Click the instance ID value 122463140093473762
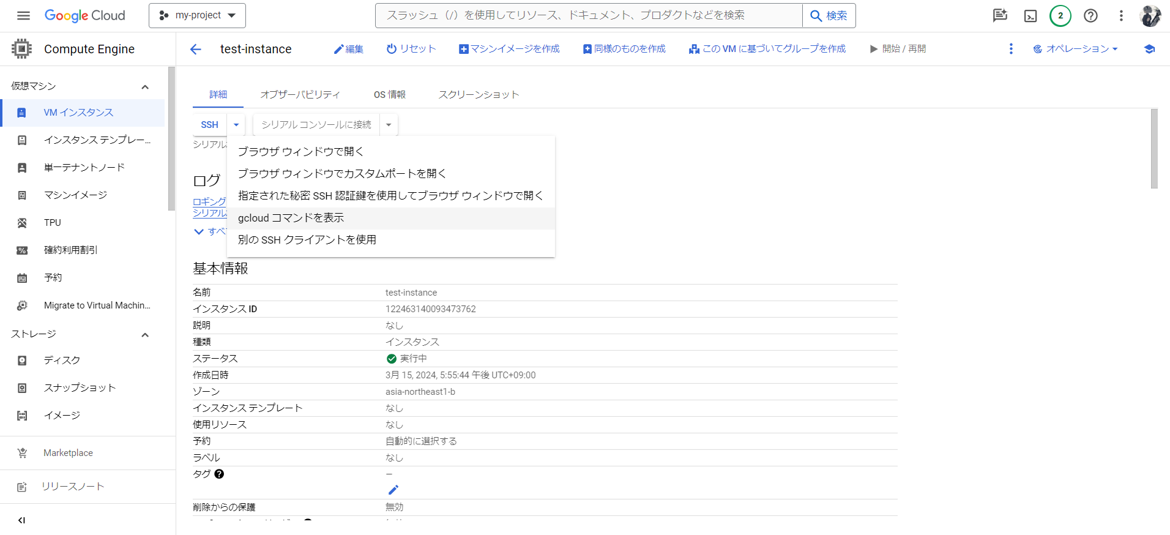 click(431, 309)
